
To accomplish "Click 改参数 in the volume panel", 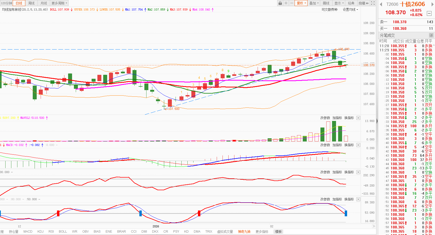I will (325, 118).
